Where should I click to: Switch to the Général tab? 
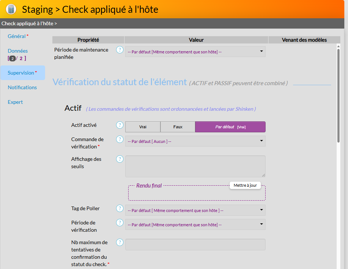pyautogui.click(x=17, y=36)
